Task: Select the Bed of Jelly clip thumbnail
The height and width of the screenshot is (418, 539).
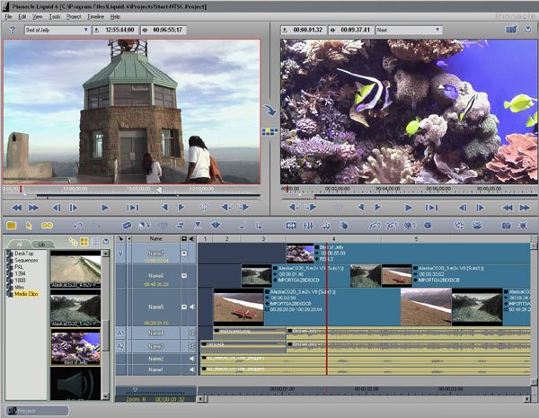Action: coord(75,347)
